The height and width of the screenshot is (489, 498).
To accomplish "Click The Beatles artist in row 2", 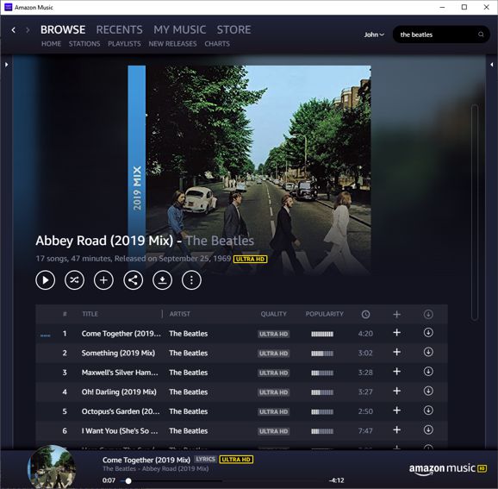I will click(x=189, y=353).
